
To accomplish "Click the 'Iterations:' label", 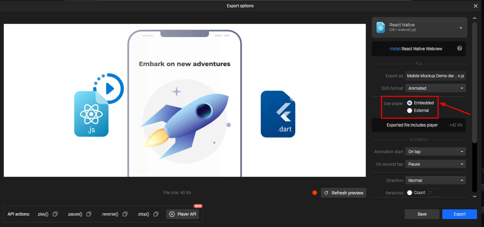I will click(x=395, y=193).
